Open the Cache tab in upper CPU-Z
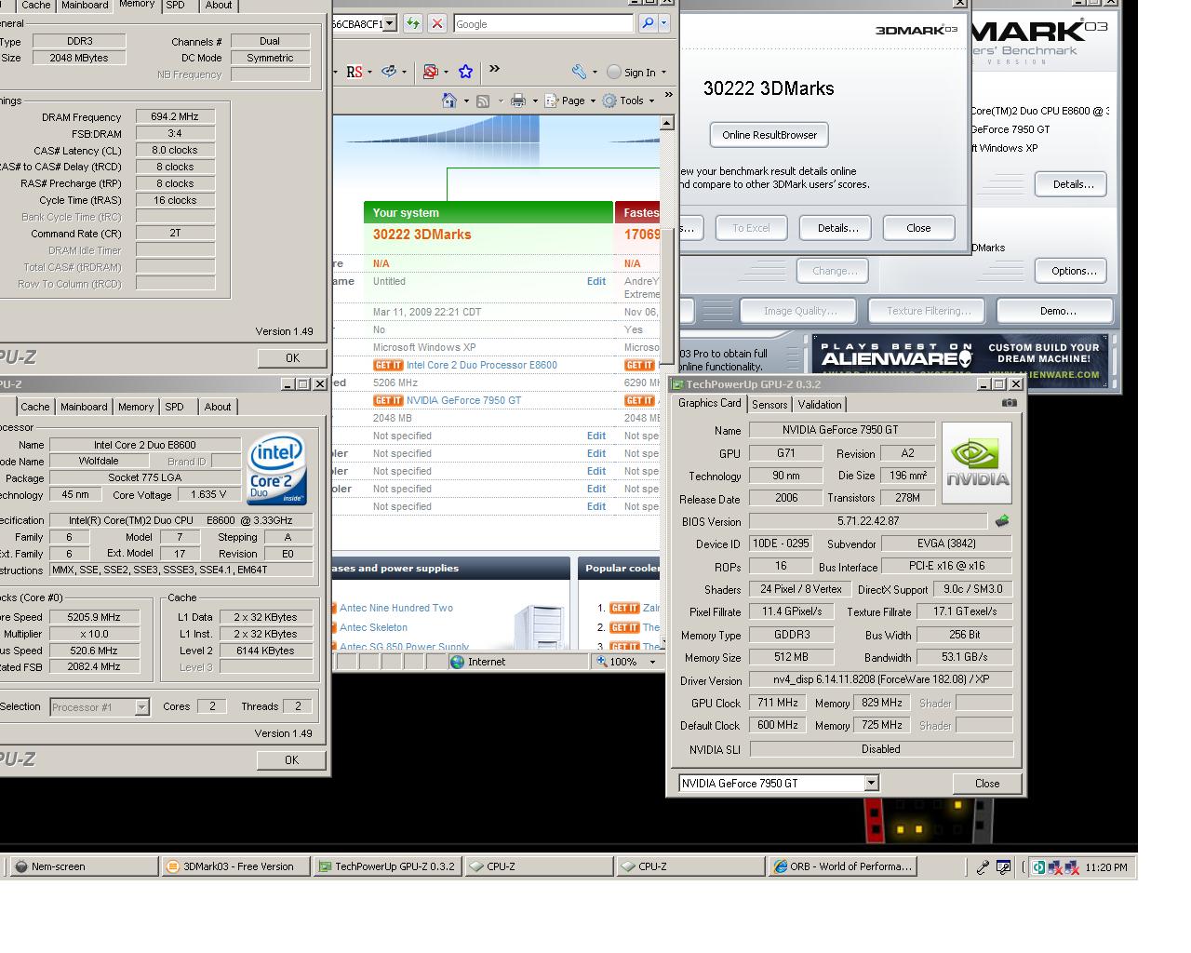 click(35, 5)
